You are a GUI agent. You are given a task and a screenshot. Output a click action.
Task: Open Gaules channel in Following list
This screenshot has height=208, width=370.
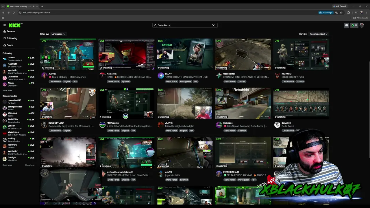coord(18,59)
